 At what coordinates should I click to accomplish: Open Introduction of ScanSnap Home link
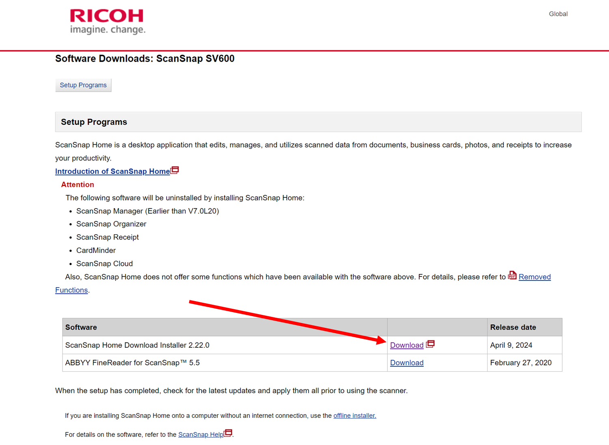pos(112,171)
